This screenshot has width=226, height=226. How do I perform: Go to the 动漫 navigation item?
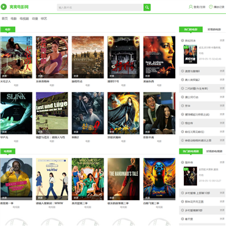point(35,19)
